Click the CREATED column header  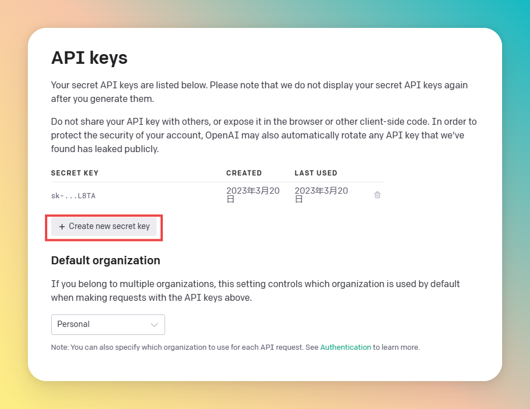click(244, 173)
